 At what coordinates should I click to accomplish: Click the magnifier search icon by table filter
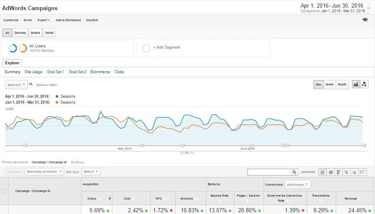point(294,172)
